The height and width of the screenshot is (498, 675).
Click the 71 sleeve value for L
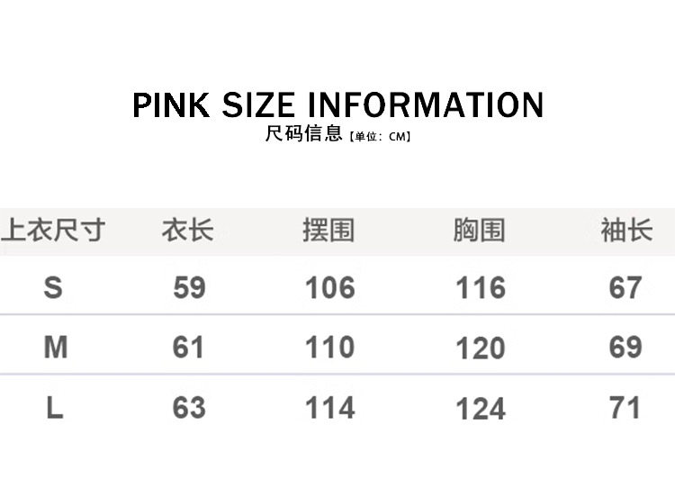[625, 408]
